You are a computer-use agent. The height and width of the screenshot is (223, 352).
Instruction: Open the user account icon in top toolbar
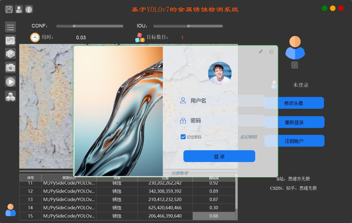pos(19,9)
